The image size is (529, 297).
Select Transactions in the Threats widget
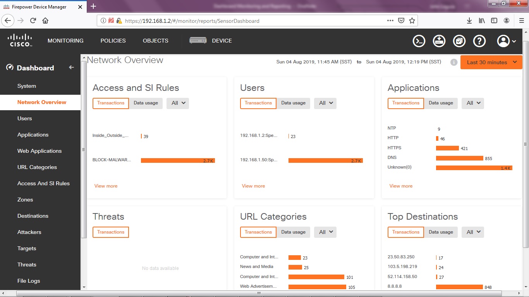pos(110,232)
